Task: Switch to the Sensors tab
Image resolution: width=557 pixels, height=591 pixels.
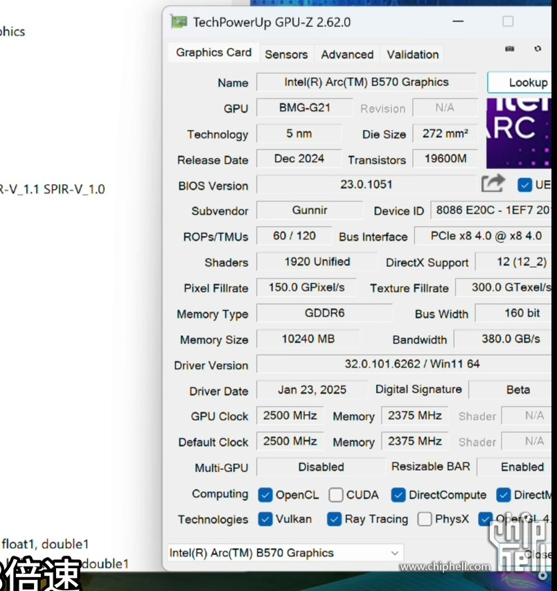Action: coord(286,55)
